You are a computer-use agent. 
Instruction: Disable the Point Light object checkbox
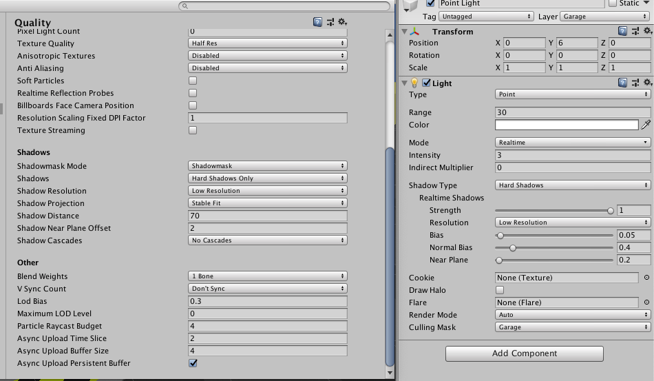[430, 3]
